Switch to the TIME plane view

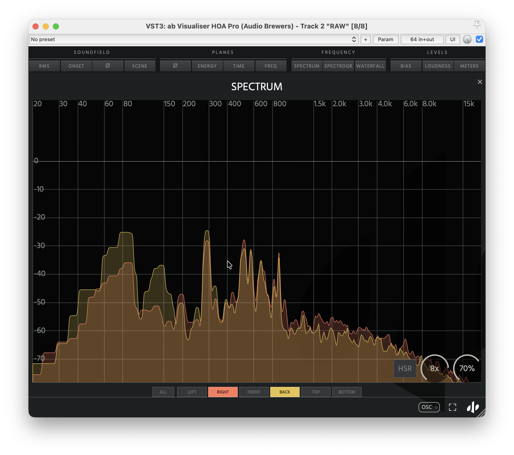(239, 66)
